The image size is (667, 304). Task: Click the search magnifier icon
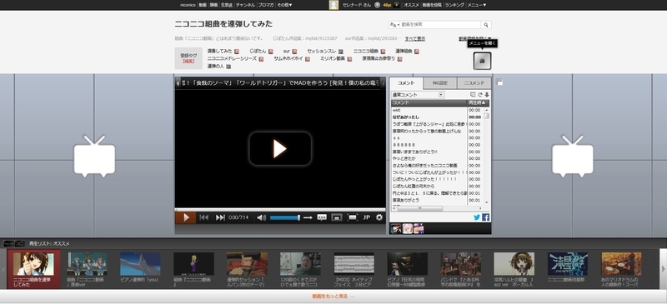pos(486,25)
